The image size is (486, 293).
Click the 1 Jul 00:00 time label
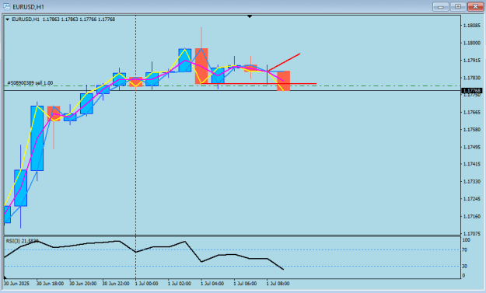(146, 284)
